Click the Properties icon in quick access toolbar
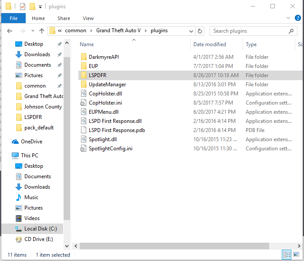Image resolution: width=304 pixels, height=261 pixels. 23,7
